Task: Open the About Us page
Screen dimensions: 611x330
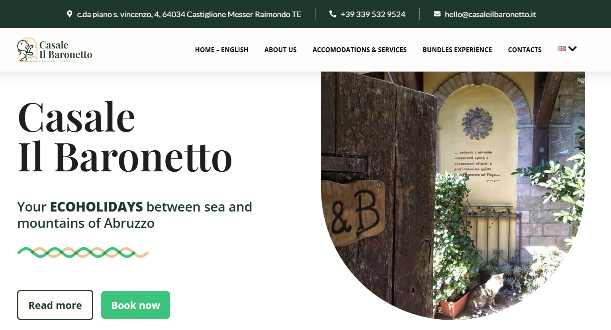Action: tap(280, 50)
